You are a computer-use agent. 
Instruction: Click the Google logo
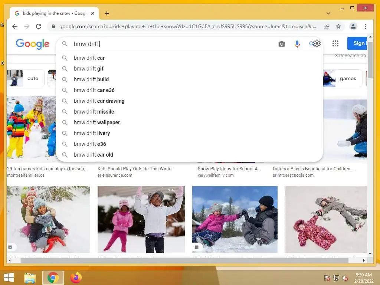[33, 44]
